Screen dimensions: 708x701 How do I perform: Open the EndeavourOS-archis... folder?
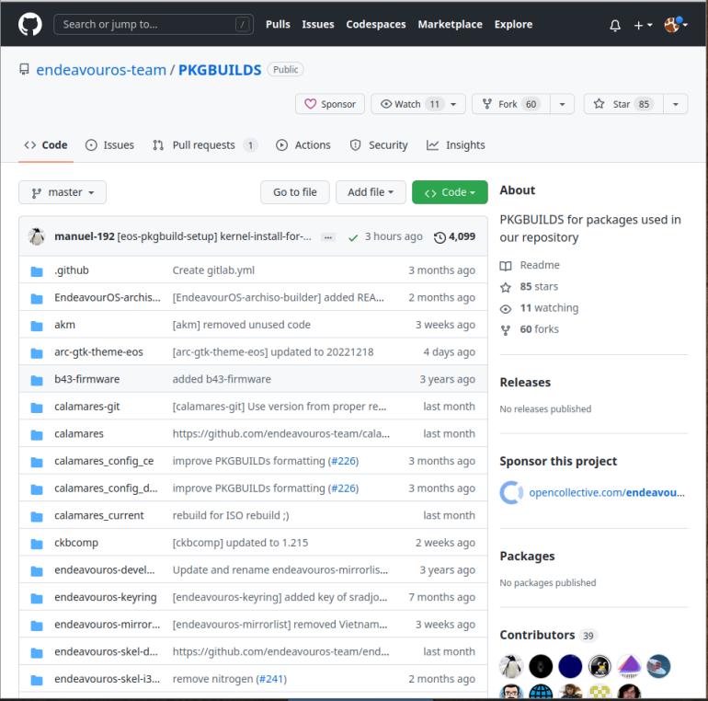(x=108, y=297)
